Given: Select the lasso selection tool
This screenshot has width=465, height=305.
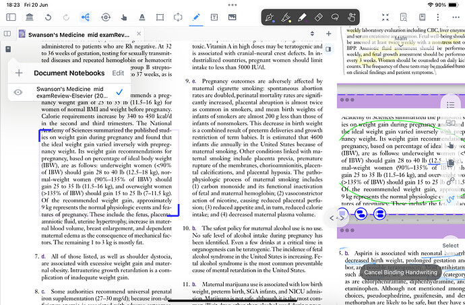Looking at the screenshot, I should pos(335,18).
